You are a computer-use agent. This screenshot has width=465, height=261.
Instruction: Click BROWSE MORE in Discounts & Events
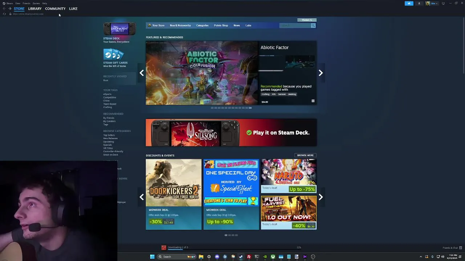[305, 155]
